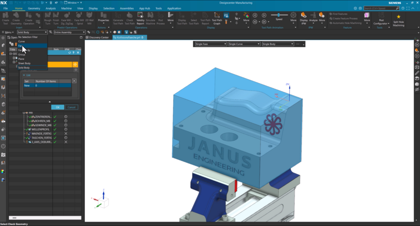The width and height of the screenshot is (420, 226).
Task: Open the Properties dropdown in Actions
Action: [103, 18]
